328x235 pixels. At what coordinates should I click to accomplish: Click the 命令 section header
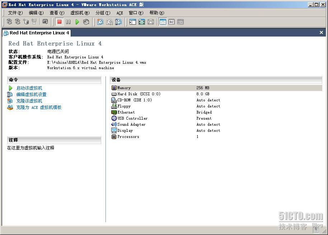(54, 80)
